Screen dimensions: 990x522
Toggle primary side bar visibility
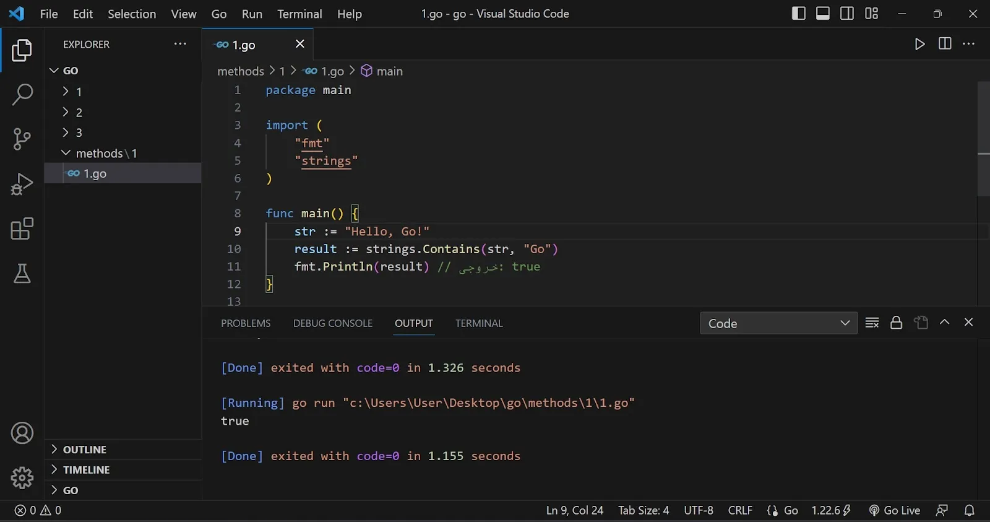click(x=799, y=13)
